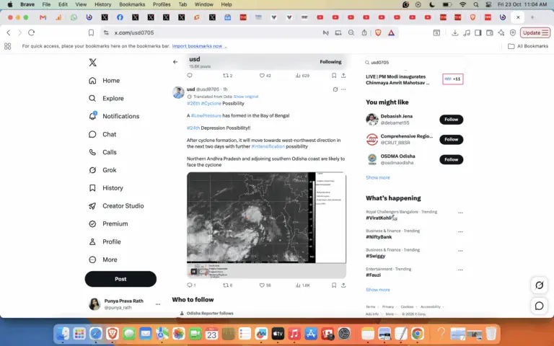This screenshot has height=346, width=554.
Task: Open the Bookmarks menu in the menu bar
Action: pos(132,4)
